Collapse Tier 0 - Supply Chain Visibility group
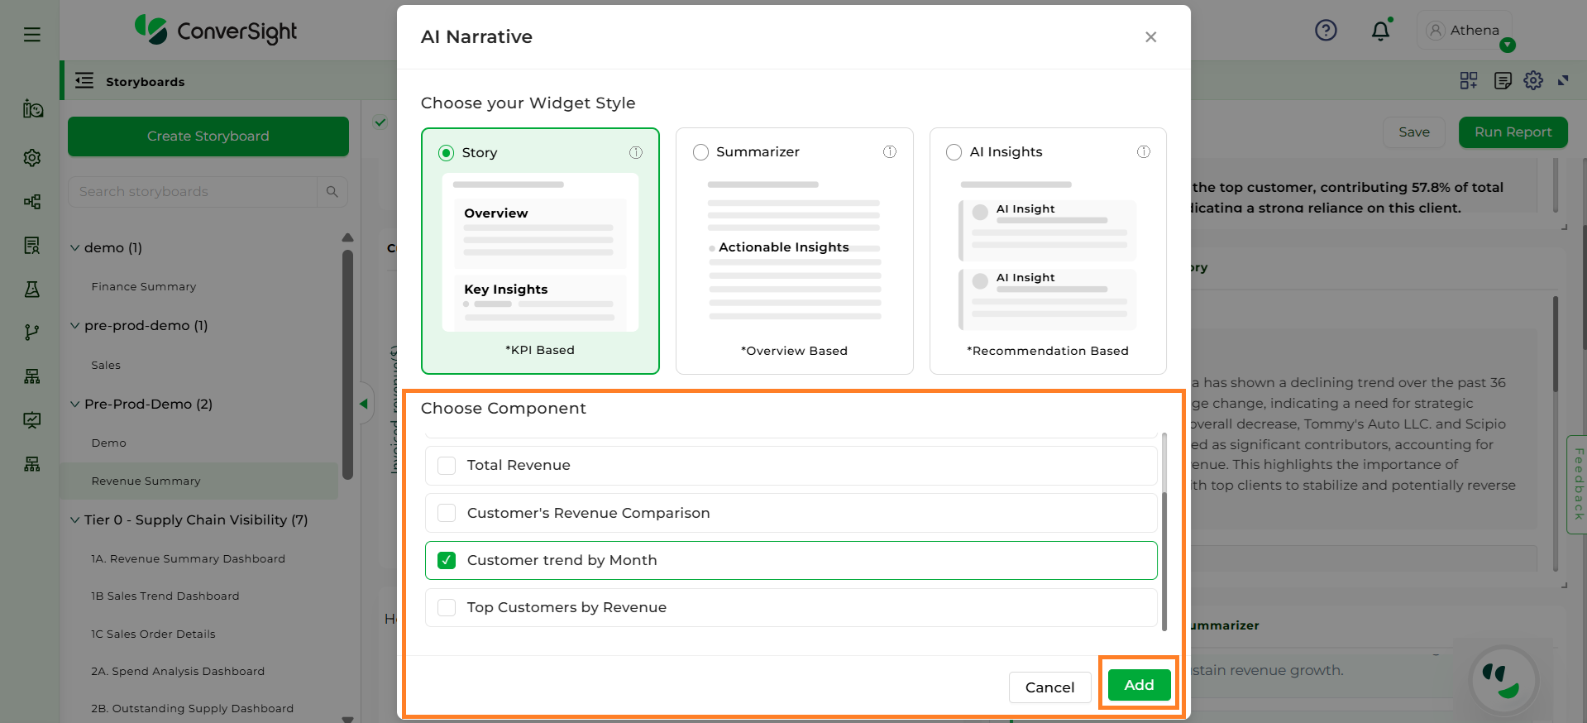Image resolution: width=1587 pixels, height=723 pixels. (75, 520)
